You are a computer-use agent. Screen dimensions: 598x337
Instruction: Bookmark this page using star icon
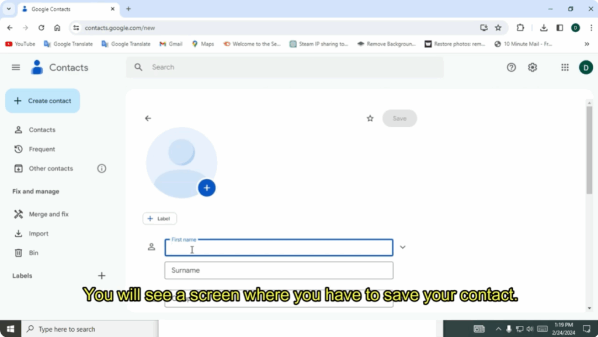tap(498, 27)
